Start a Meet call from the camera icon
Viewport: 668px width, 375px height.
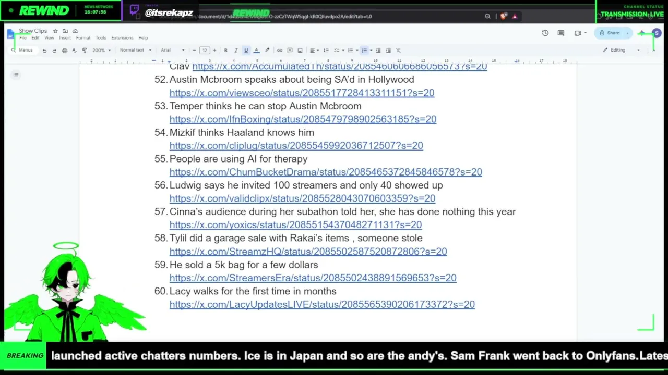click(x=578, y=33)
